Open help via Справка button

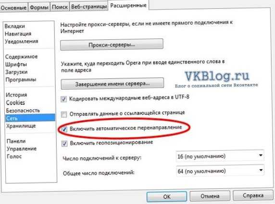click(x=253, y=195)
